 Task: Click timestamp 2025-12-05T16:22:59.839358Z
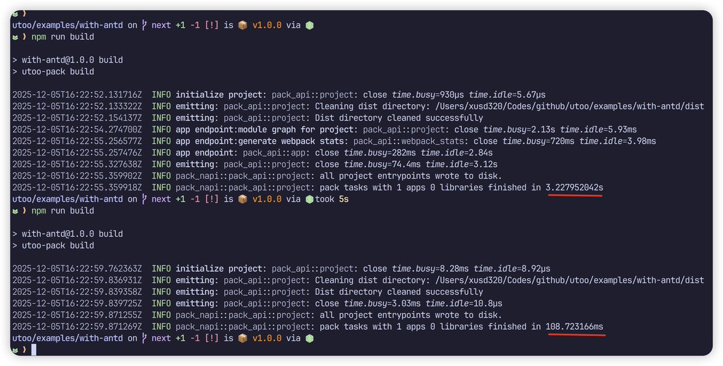(x=77, y=291)
